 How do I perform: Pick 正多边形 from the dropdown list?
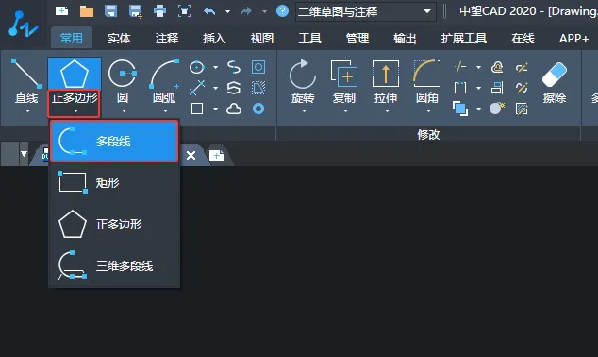coord(114,224)
